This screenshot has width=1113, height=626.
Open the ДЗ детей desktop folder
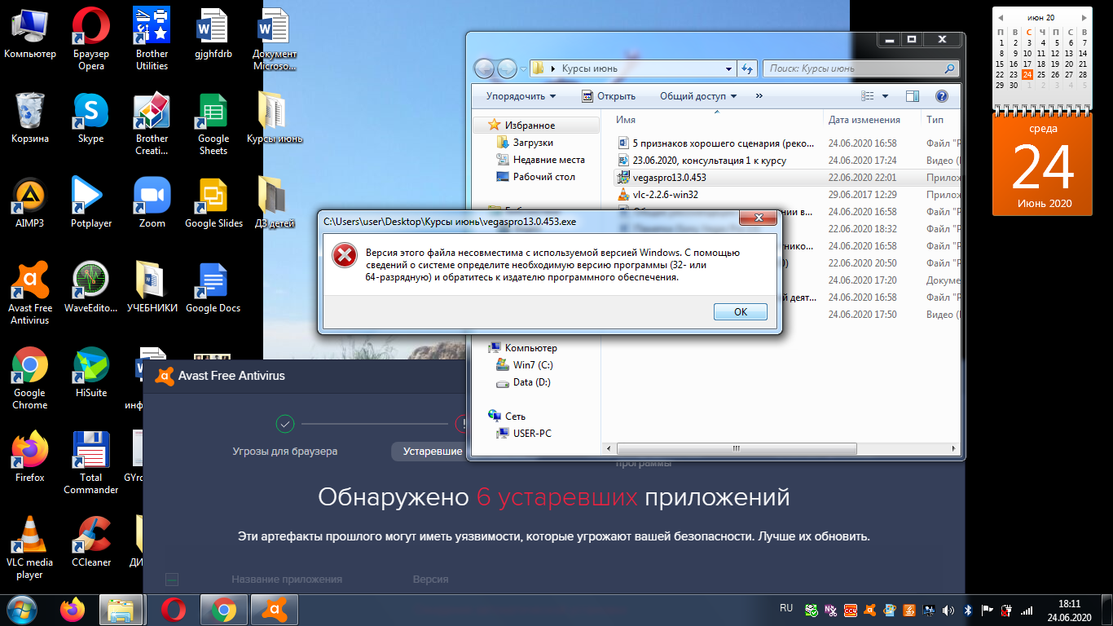(x=275, y=202)
